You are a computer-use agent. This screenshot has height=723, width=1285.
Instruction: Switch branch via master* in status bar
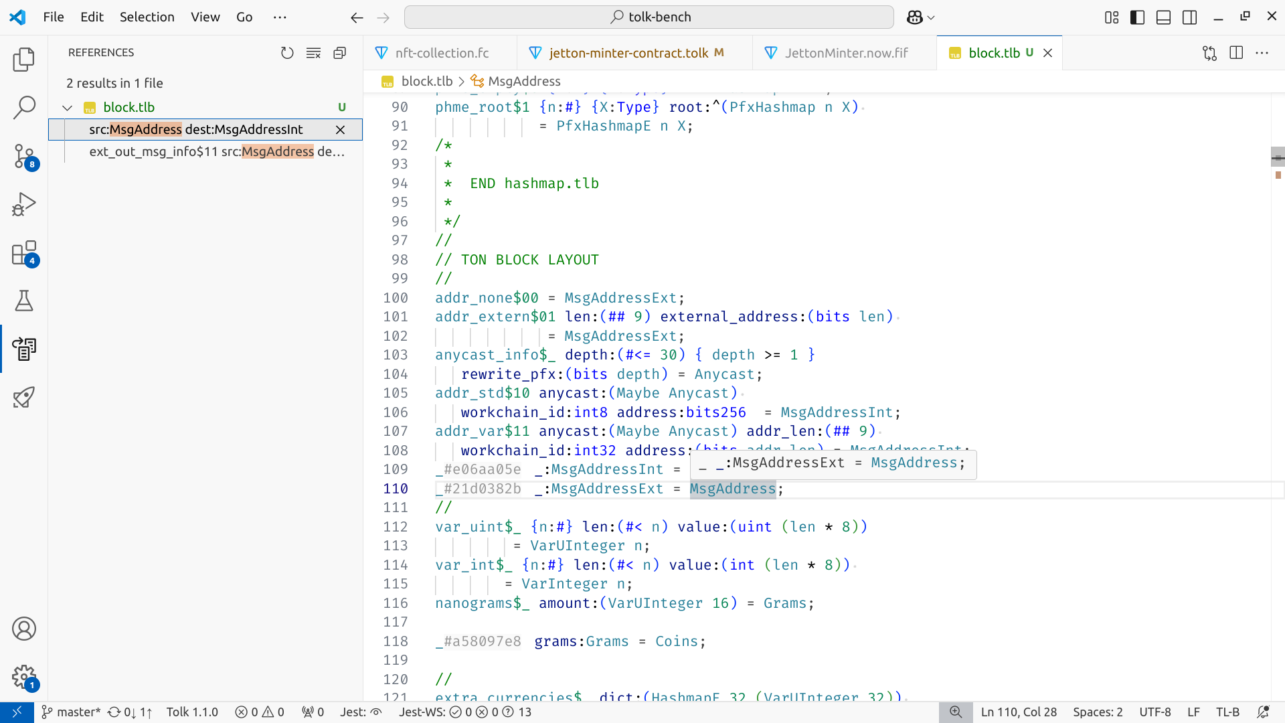coord(71,712)
